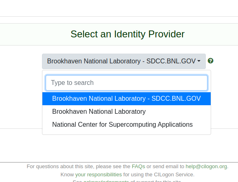Click the green question mark help icon
238x182 pixels.
tap(210, 61)
